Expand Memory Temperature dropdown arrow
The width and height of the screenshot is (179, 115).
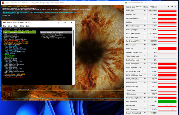point(145,26)
